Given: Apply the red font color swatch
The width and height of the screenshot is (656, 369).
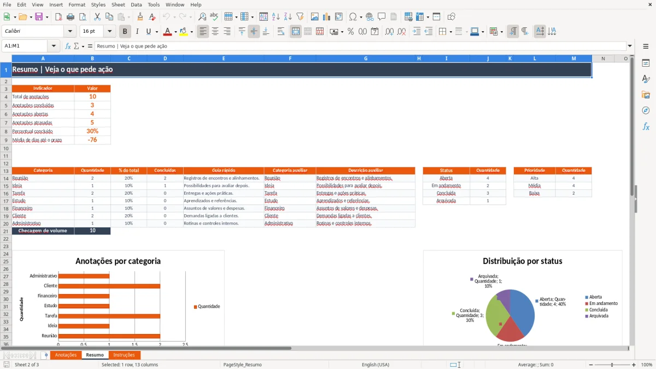Looking at the screenshot, I should pos(167,32).
